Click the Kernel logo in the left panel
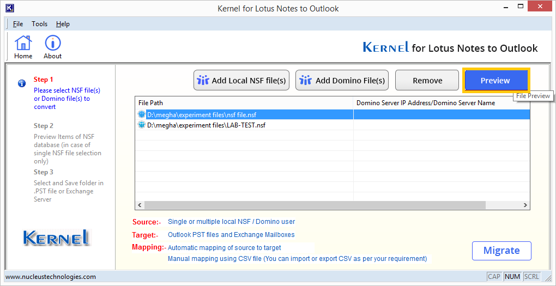 pos(57,237)
